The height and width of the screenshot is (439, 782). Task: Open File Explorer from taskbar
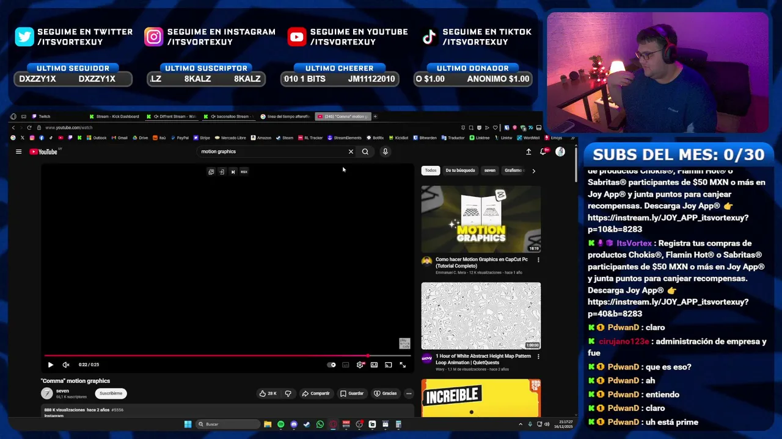click(268, 424)
